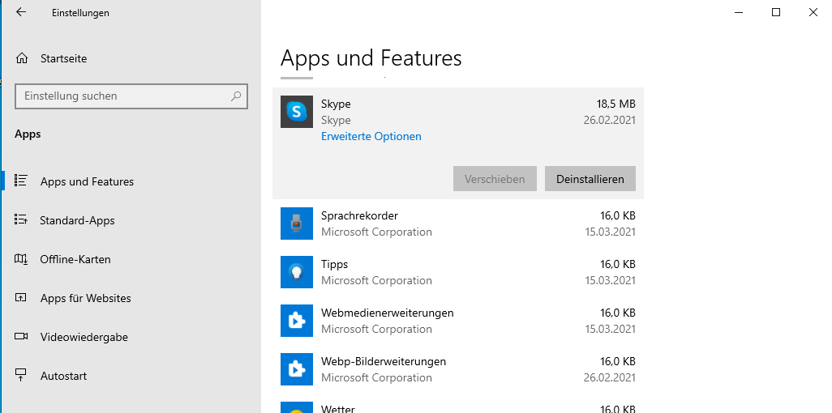The height and width of the screenshot is (413, 832).
Task: Focus the Einstellung suchen search field
Action: (122, 96)
